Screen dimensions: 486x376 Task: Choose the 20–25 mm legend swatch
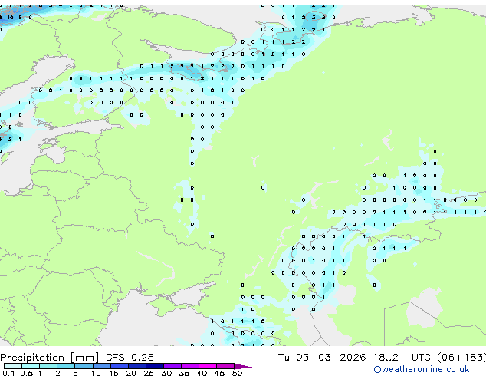136,366
